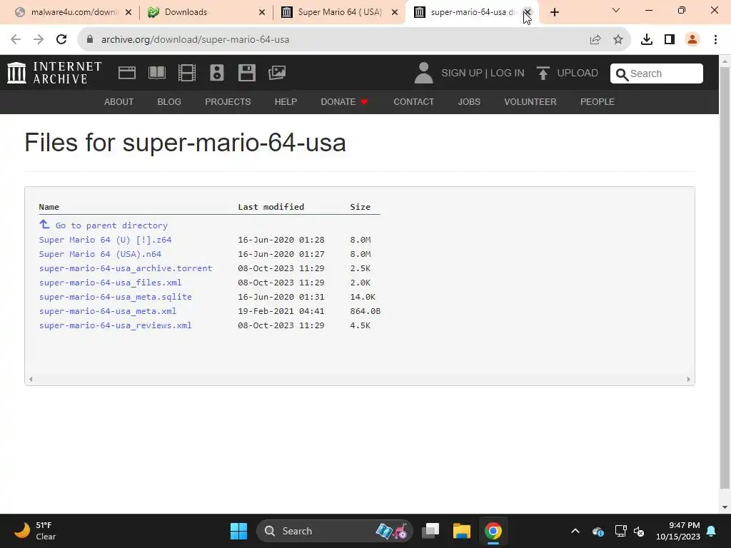Image resolution: width=731 pixels, height=548 pixels.
Task: Open the Texts book icon
Action: 157,73
